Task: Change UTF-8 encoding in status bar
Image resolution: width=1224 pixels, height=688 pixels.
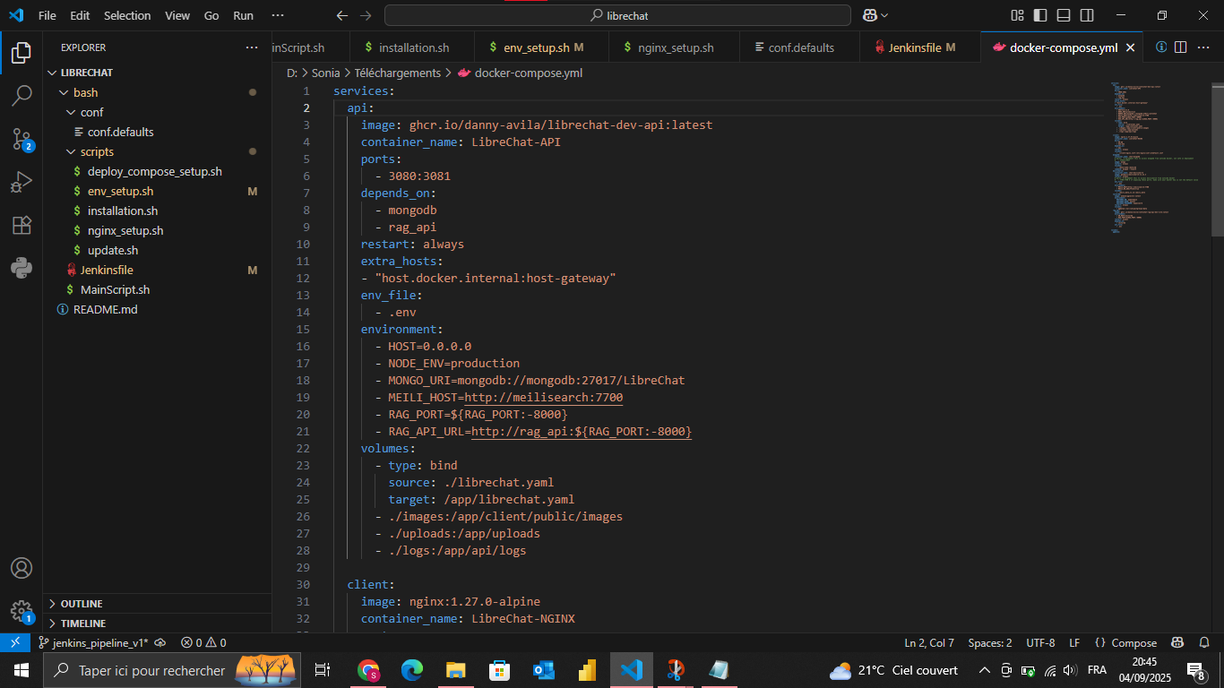Action: [x=1040, y=642]
